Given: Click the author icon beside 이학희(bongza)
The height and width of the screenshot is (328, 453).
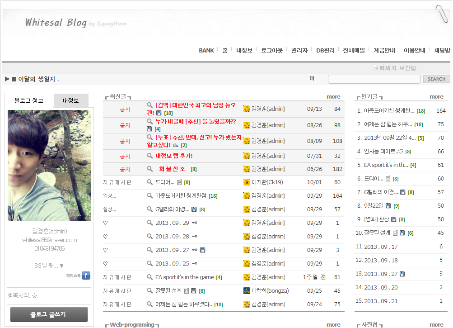Looking at the screenshot, I should point(247,291).
